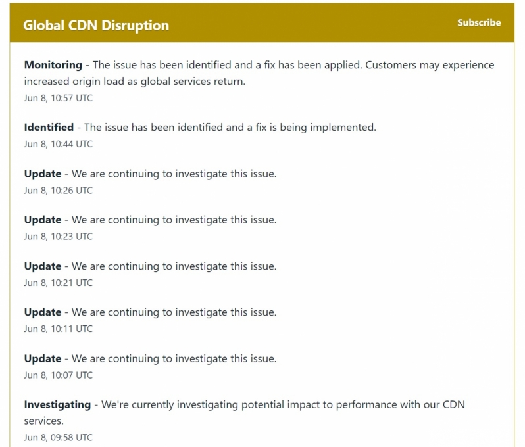The height and width of the screenshot is (447, 525).
Task: Select the Global CDN Disruption title
Action: click(x=96, y=26)
